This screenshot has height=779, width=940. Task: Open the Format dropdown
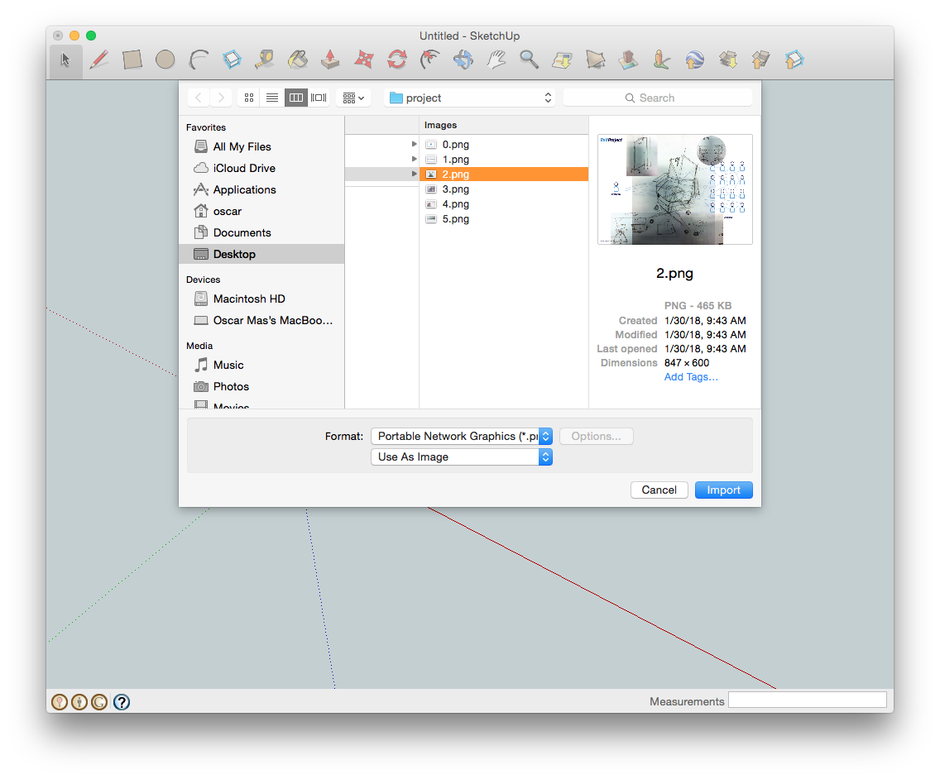[x=462, y=437]
